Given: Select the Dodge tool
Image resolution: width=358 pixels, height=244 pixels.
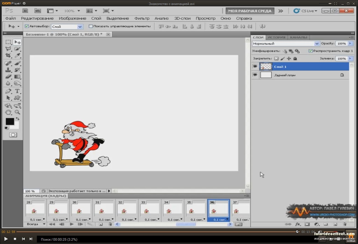Looking at the screenshot, I should 17,83.
